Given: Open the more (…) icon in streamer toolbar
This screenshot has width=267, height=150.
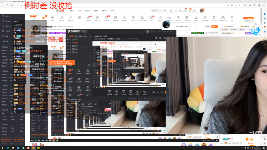Looking at the screenshot, I should [x=232, y=18].
